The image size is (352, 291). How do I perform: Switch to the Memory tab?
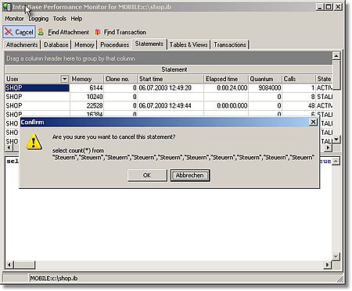coord(84,44)
